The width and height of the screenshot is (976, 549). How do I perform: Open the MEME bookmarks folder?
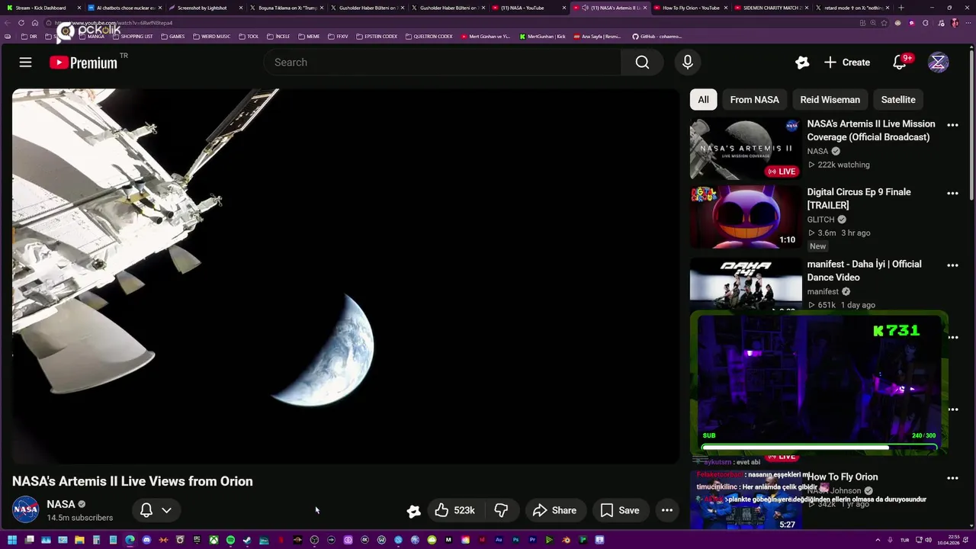click(x=310, y=37)
